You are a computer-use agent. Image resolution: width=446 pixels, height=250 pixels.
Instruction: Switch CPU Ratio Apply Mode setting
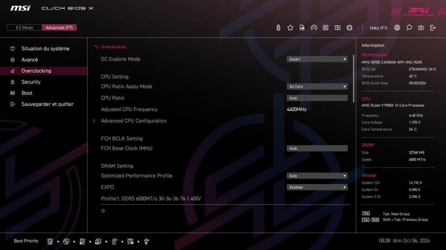317,86
